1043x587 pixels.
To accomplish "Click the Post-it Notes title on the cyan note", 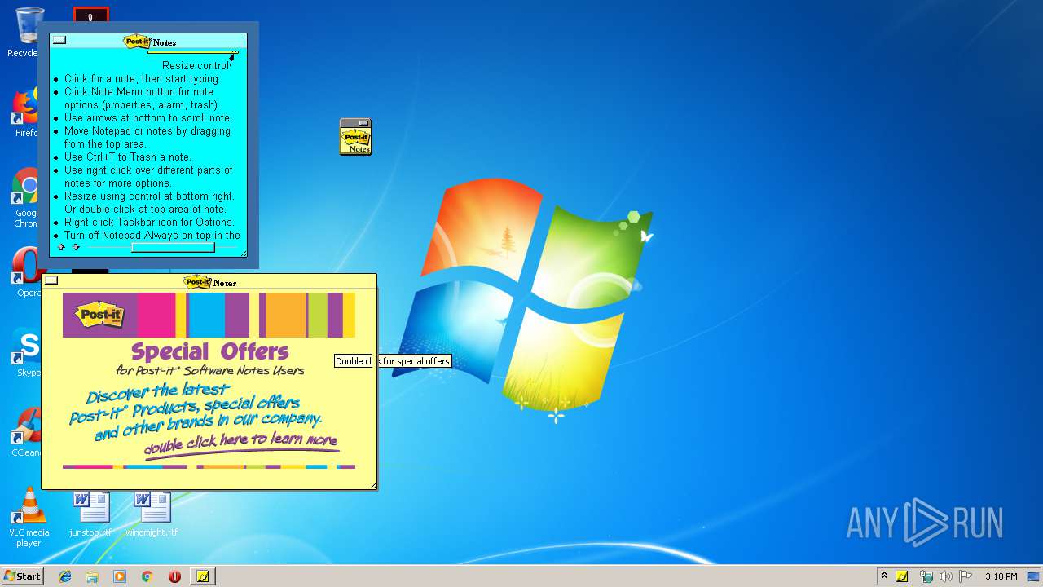I will coord(150,42).
